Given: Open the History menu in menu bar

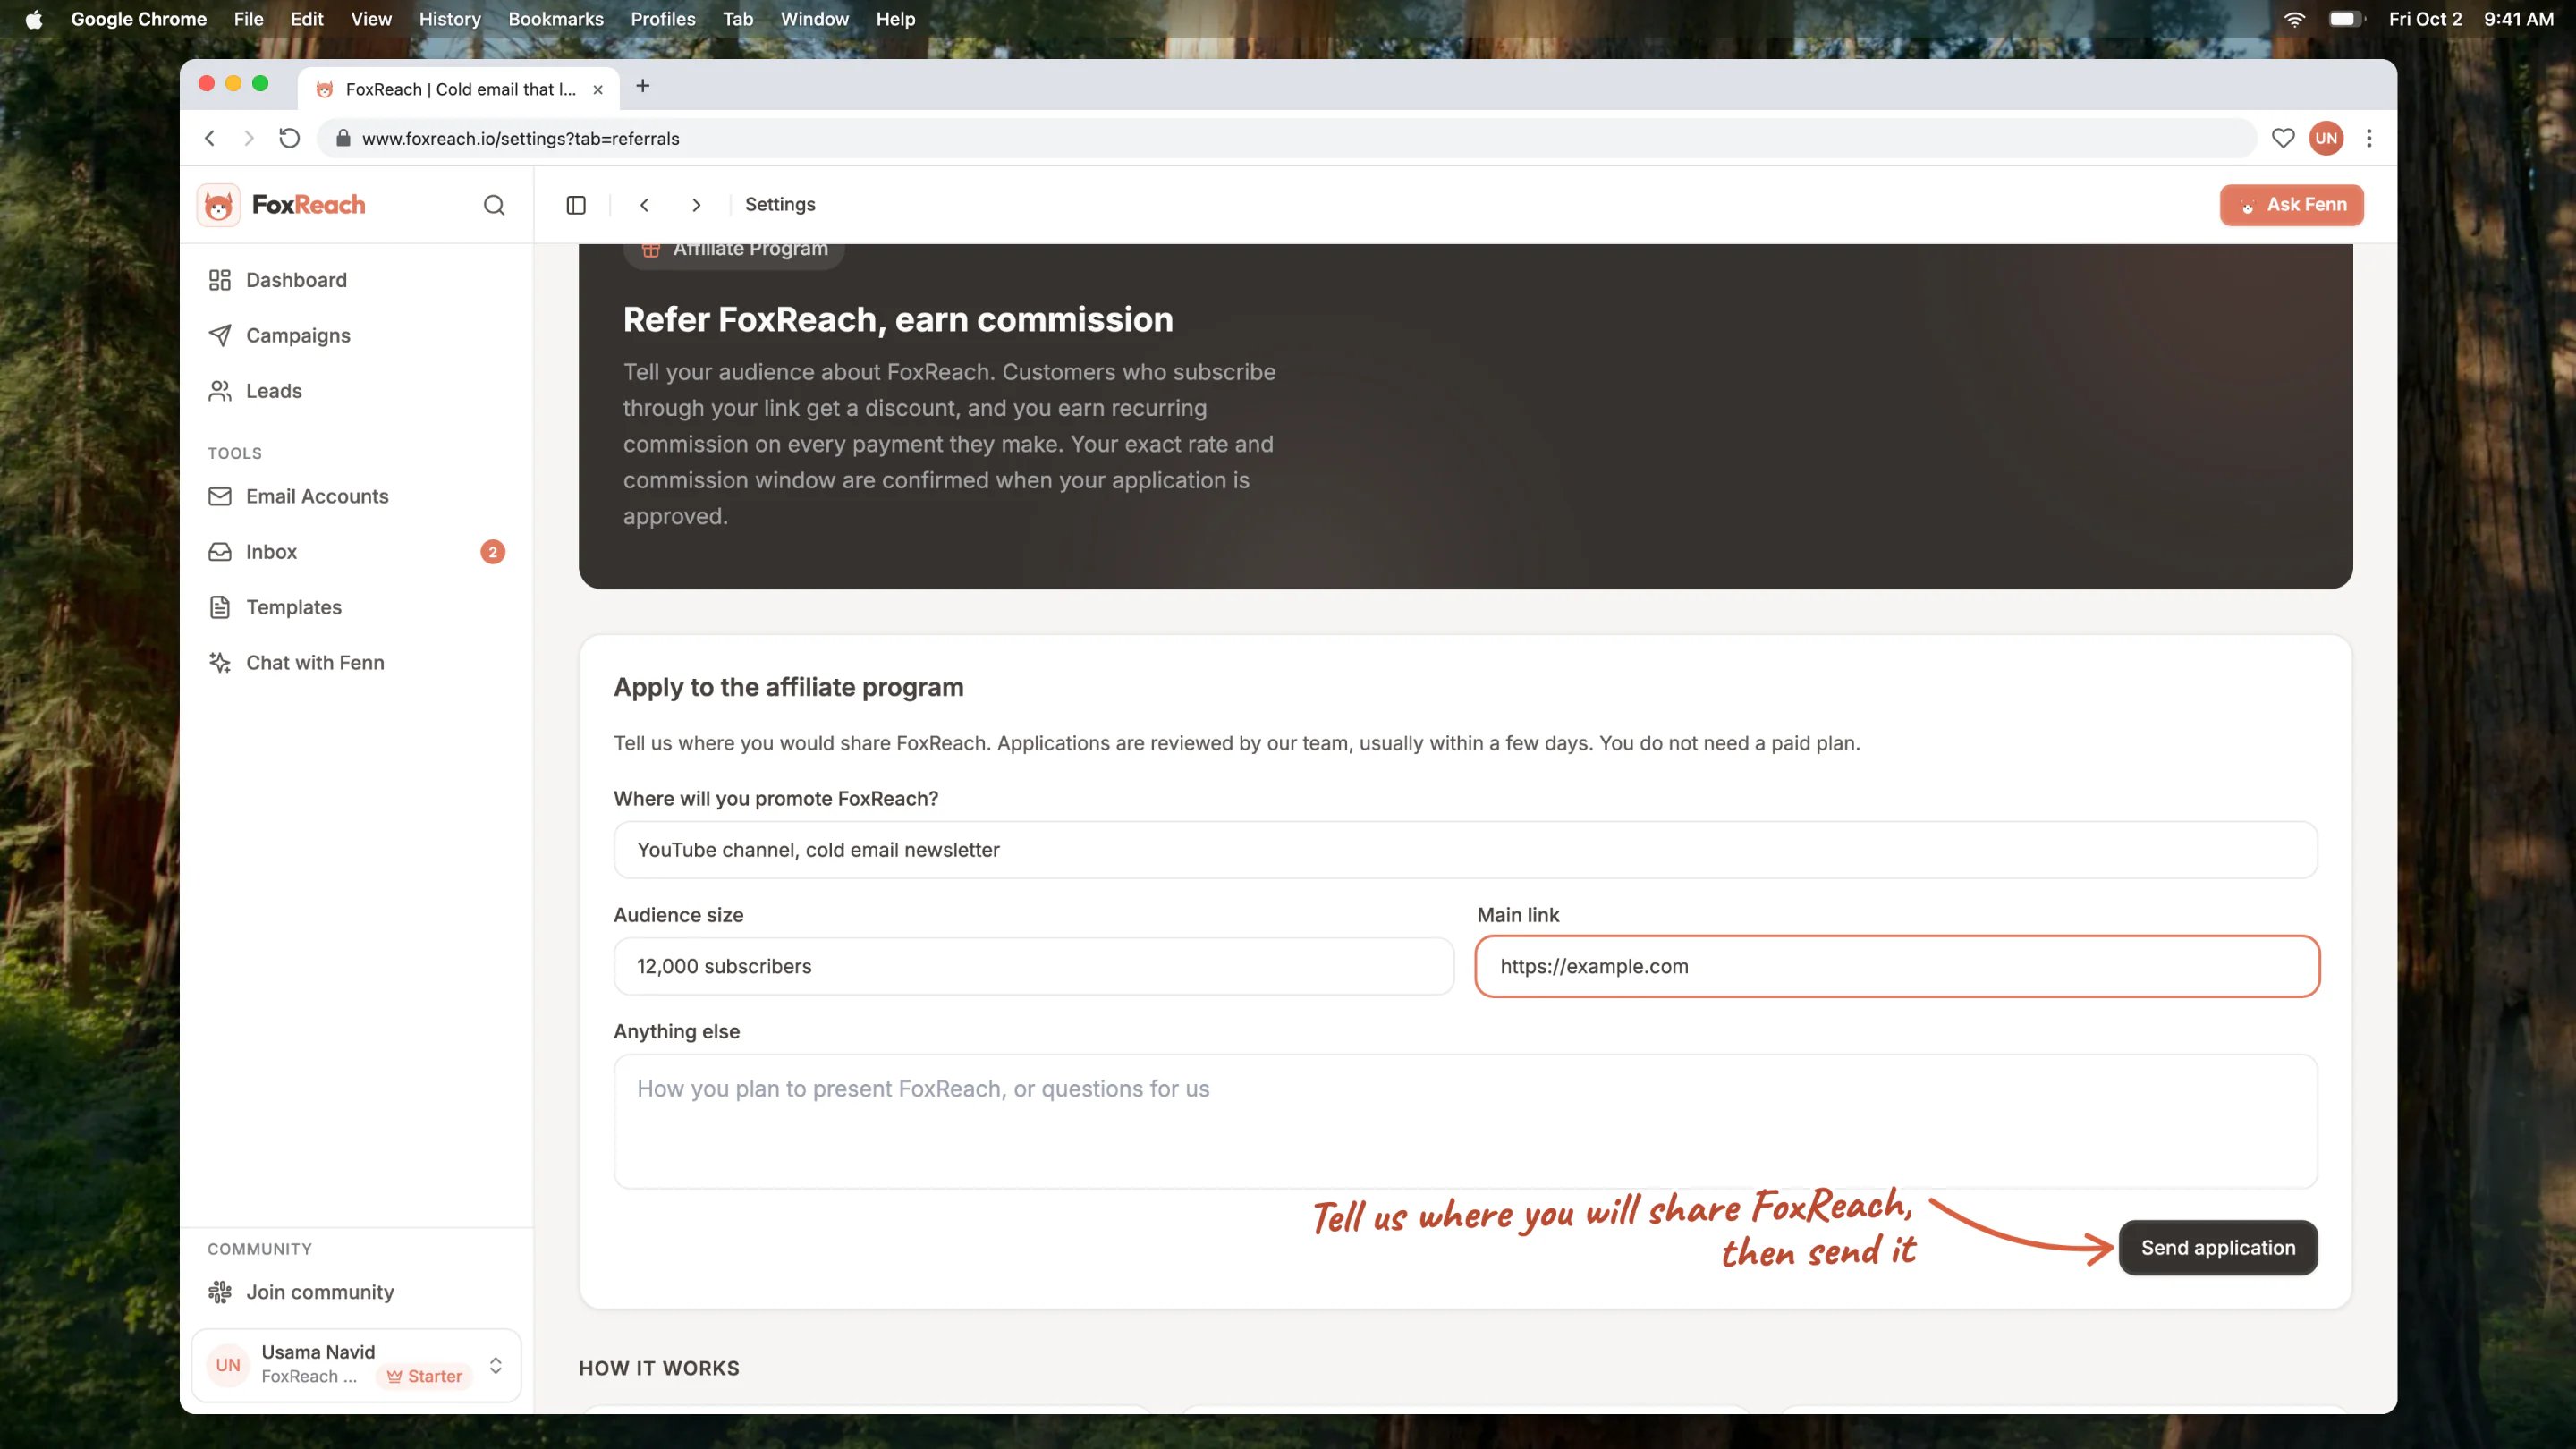Looking at the screenshot, I should [x=449, y=19].
